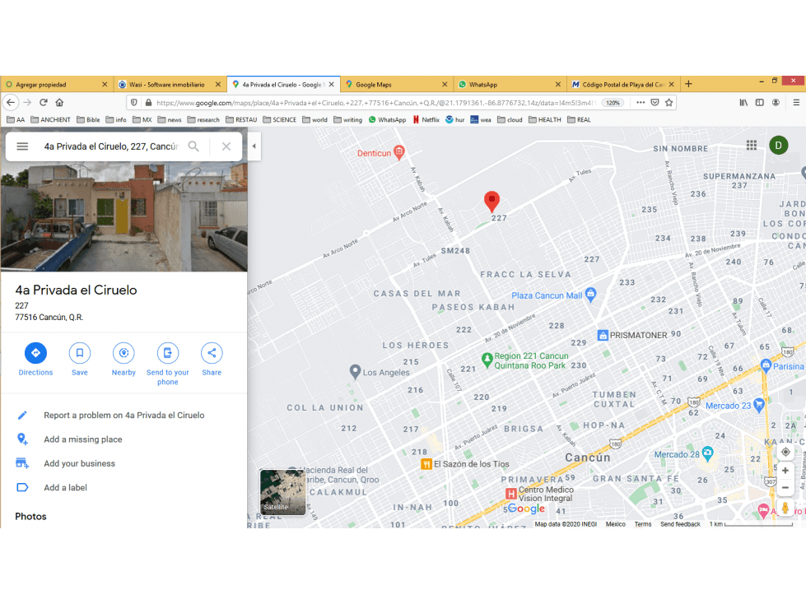Open the Google Maps hamburger menu
This screenshot has height=604, width=806.
click(22, 146)
